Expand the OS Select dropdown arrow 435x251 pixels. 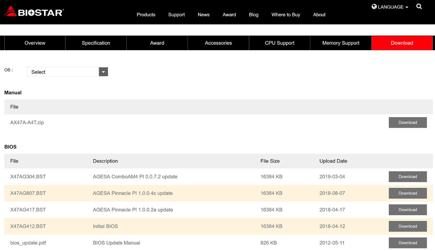[x=103, y=72]
